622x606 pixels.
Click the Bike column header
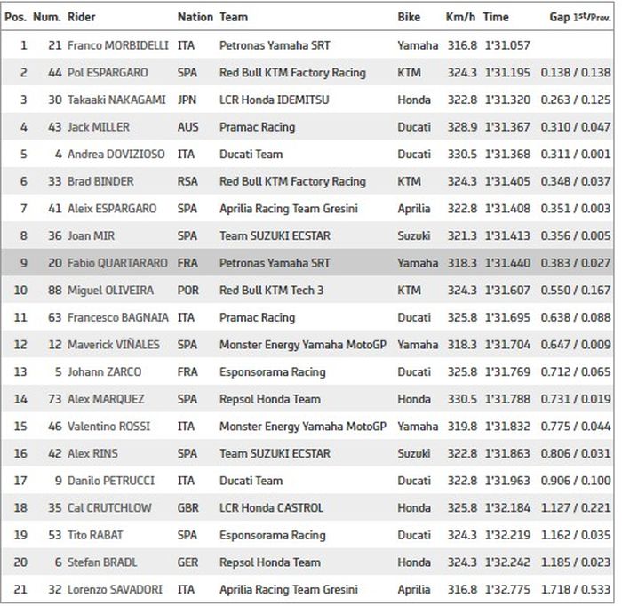tap(409, 17)
